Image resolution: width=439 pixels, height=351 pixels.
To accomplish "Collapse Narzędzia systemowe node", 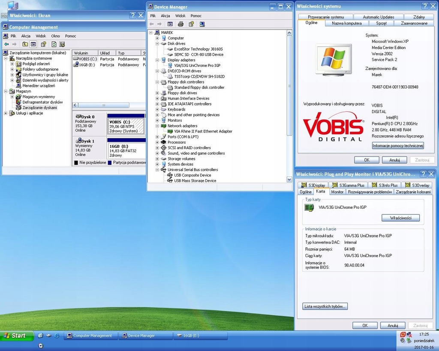I will [6, 58].
